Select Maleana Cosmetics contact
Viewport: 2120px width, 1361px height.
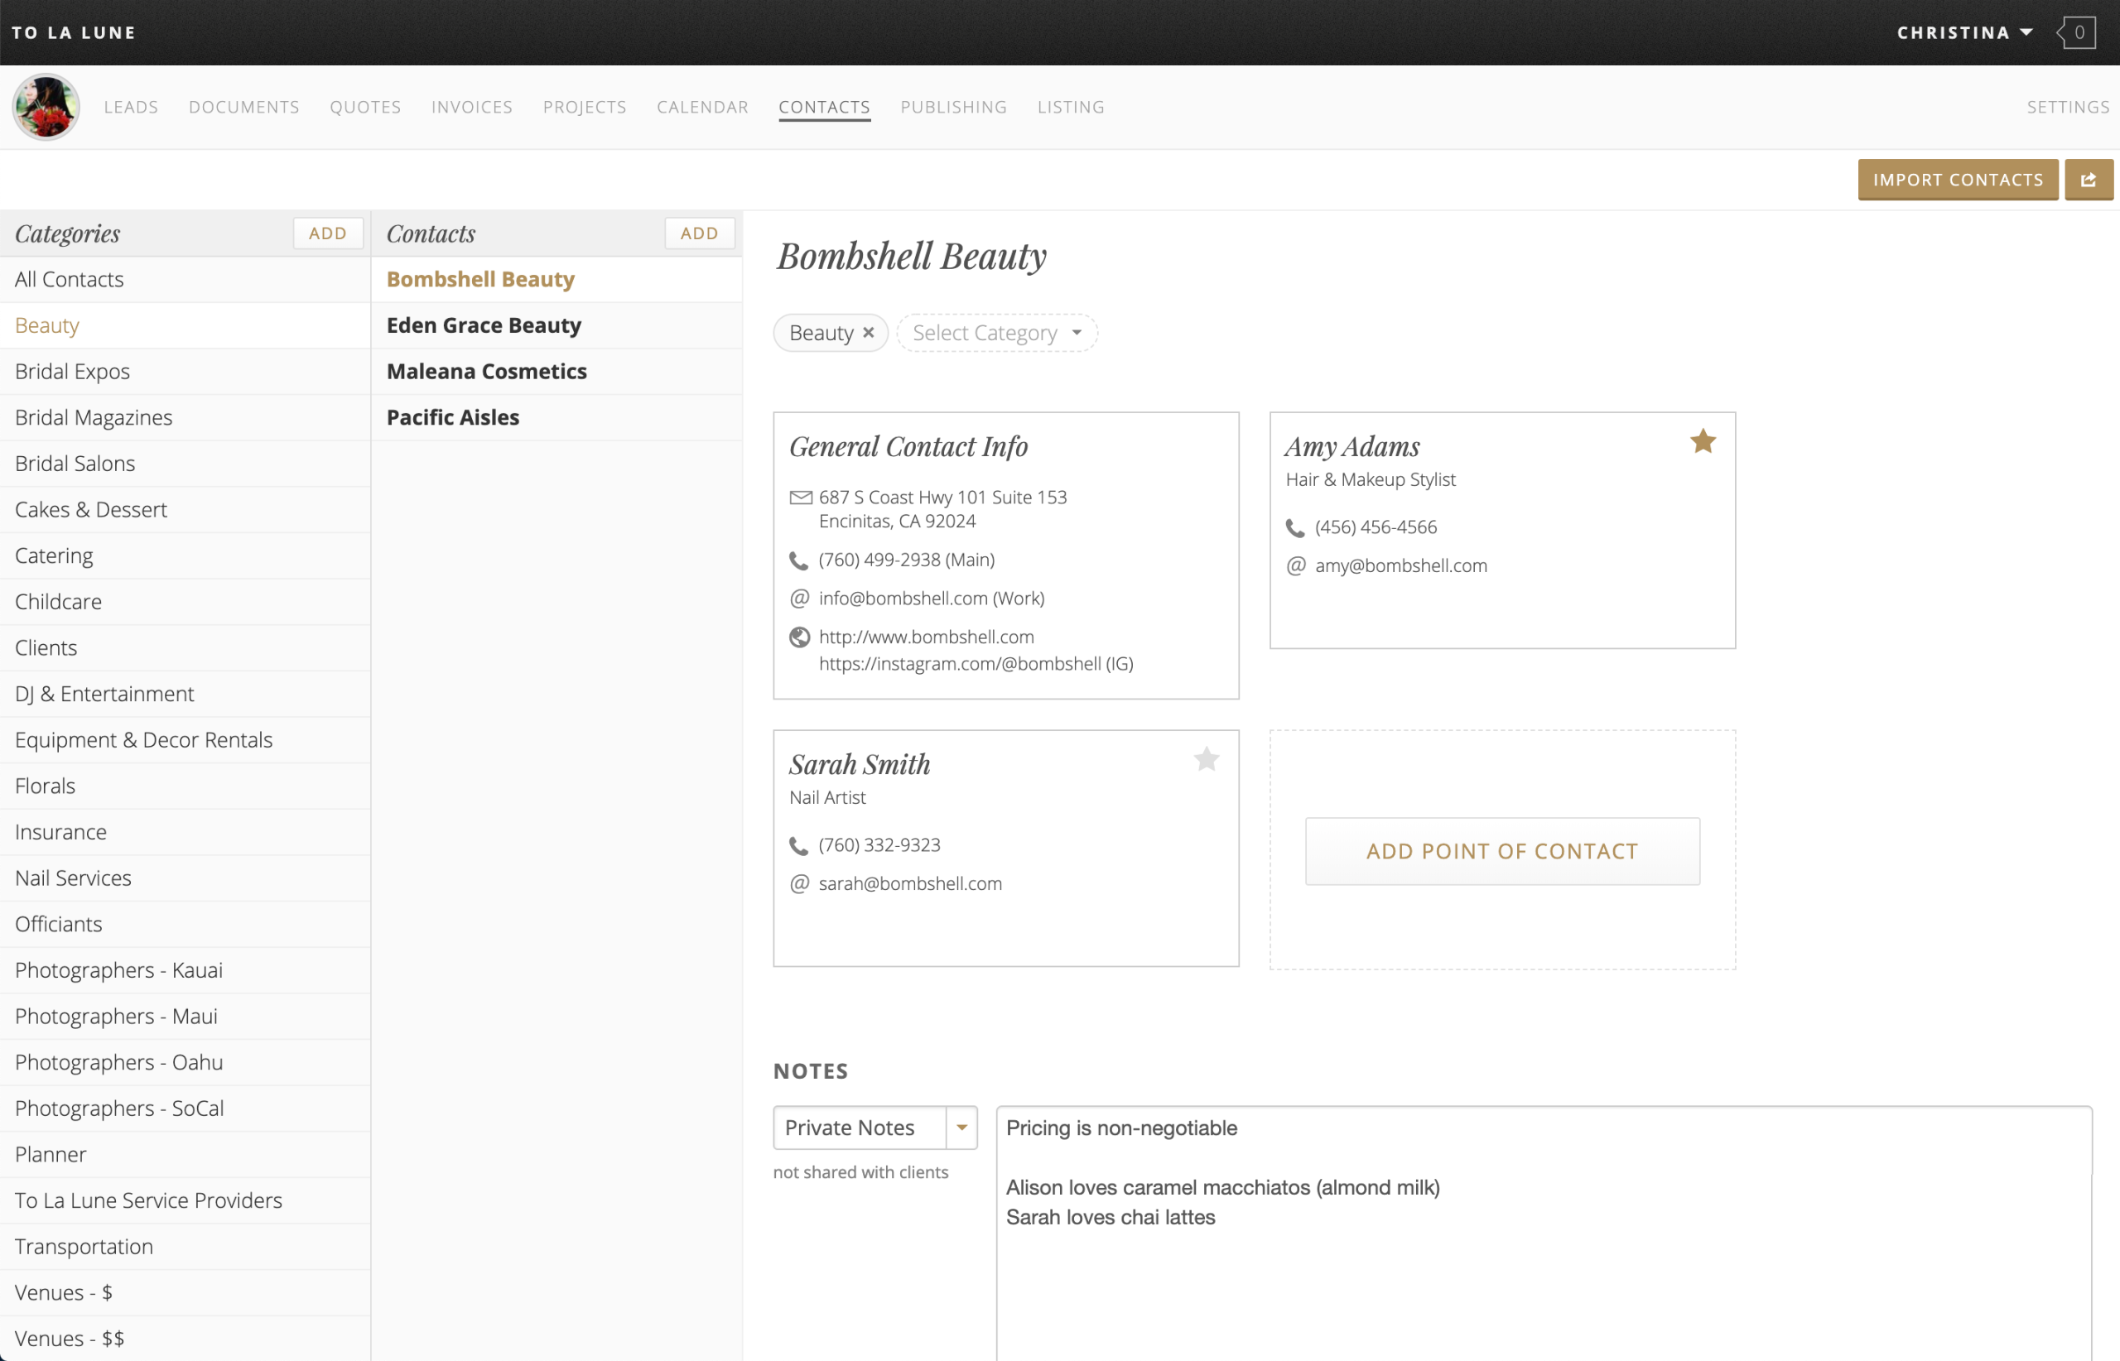coord(556,371)
